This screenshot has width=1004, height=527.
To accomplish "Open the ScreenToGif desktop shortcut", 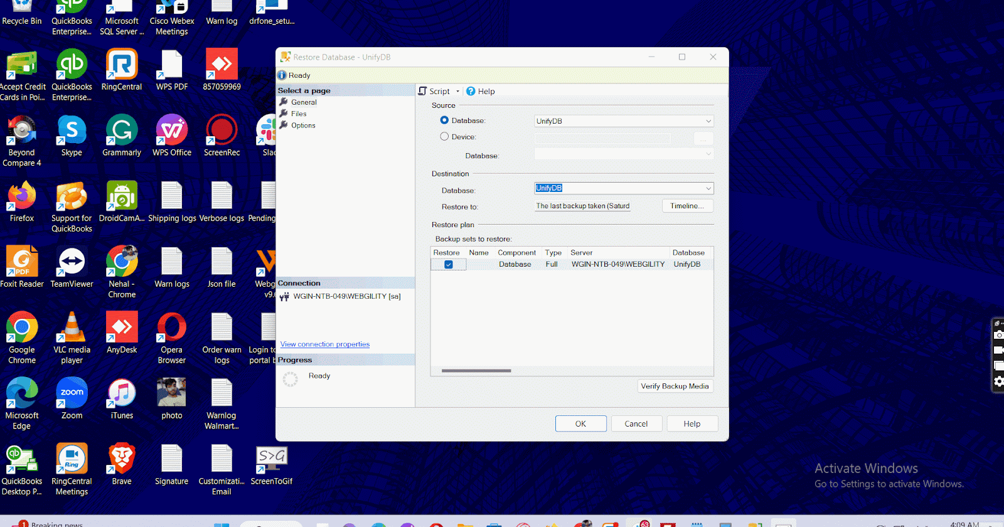I will [x=272, y=466].
